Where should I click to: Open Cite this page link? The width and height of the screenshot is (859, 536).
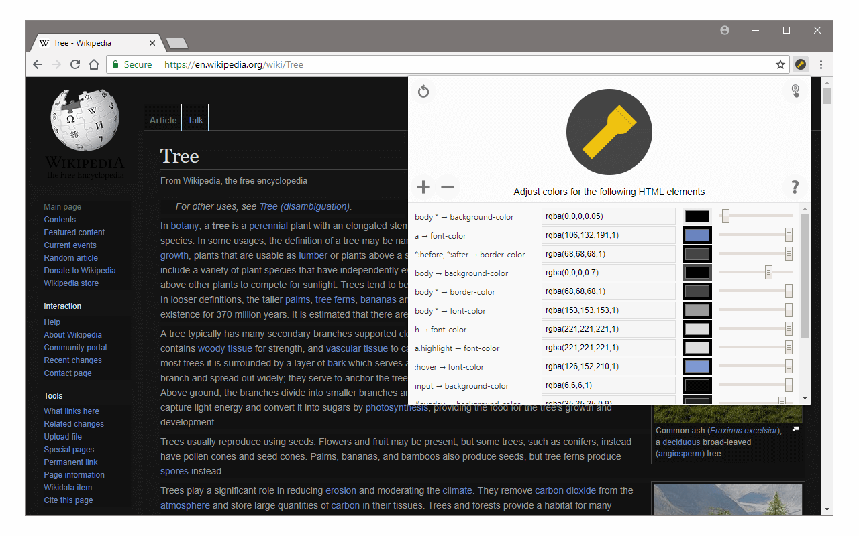pyautogui.click(x=68, y=500)
